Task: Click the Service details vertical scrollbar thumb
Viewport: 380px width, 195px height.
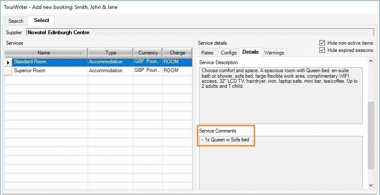Action: pos(371,135)
